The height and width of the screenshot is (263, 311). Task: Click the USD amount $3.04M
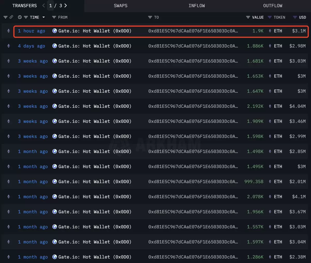pyautogui.click(x=298, y=242)
